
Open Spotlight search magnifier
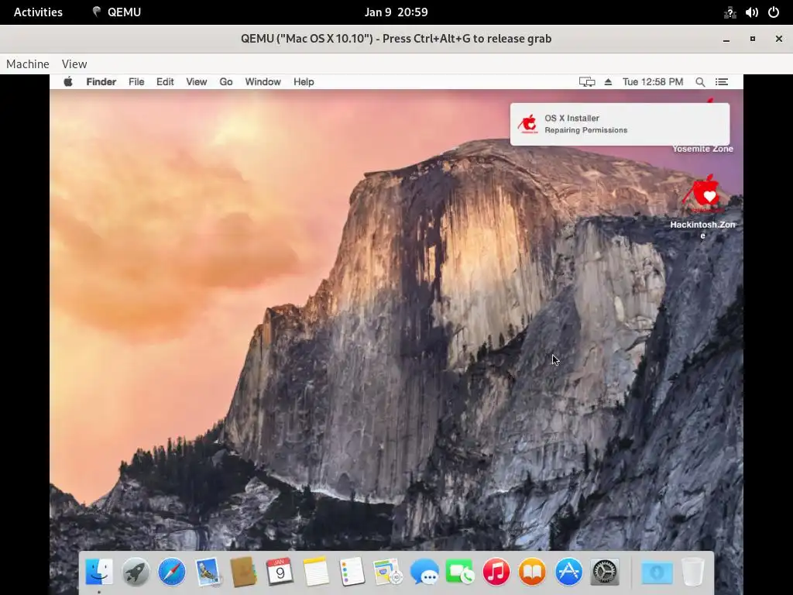pyautogui.click(x=700, y=82)
